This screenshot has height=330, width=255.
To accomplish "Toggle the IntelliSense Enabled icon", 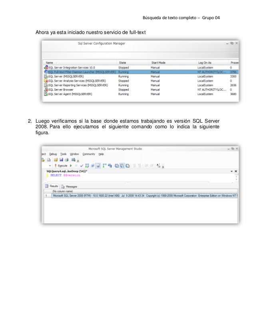I will (98, 166).
